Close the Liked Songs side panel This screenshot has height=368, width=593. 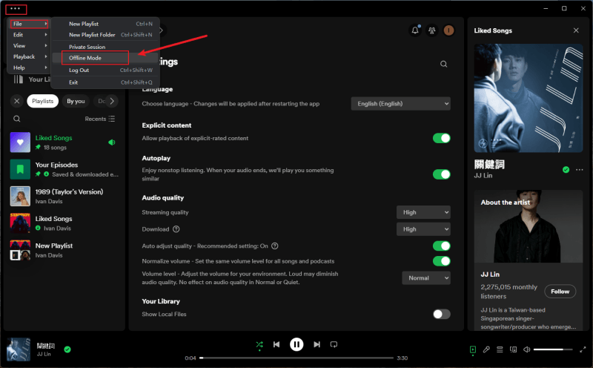pos(576,30)
